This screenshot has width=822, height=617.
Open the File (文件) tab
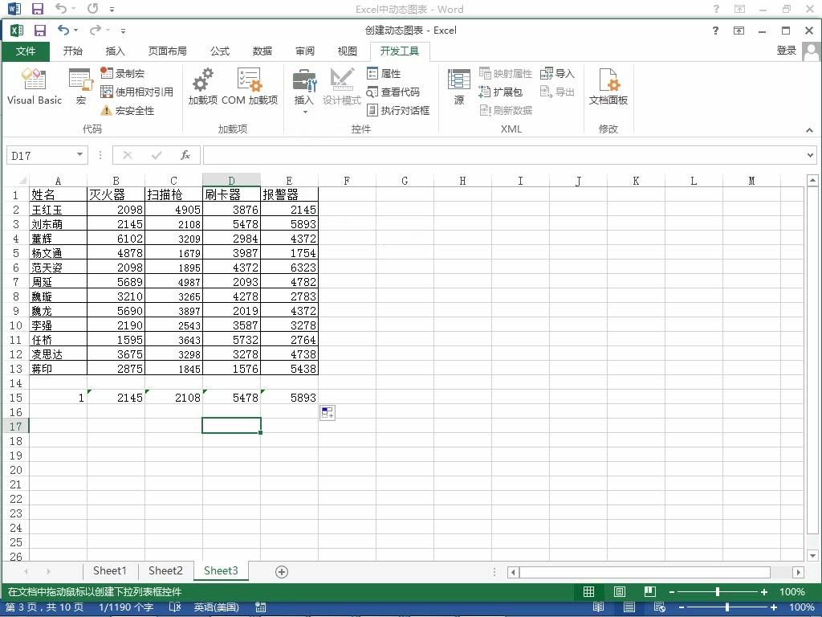coord(25,51)
